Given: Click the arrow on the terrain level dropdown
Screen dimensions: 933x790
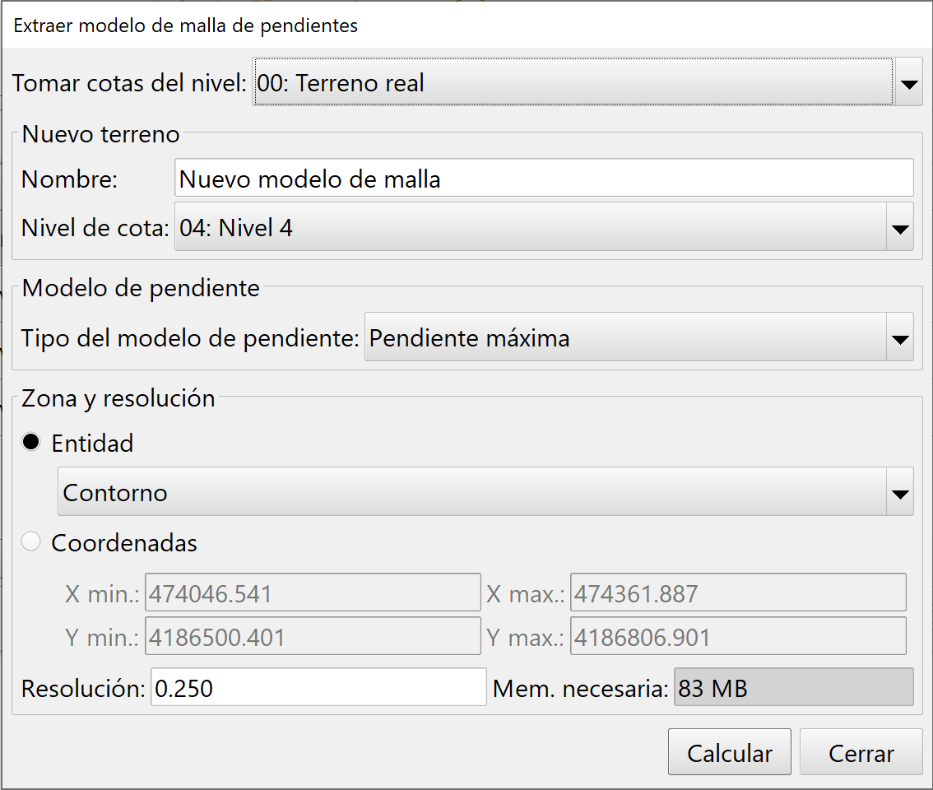Looking at the screenshot, I should tap(908, 82).
